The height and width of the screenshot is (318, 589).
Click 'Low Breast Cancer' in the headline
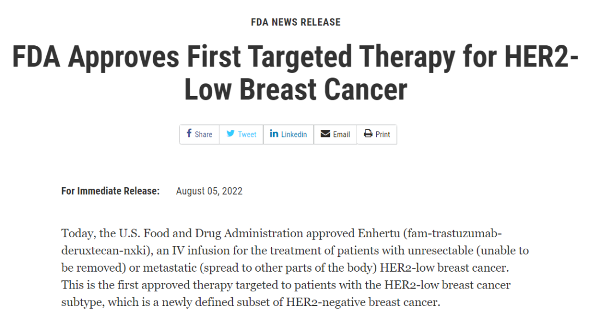tap(296, 89)
